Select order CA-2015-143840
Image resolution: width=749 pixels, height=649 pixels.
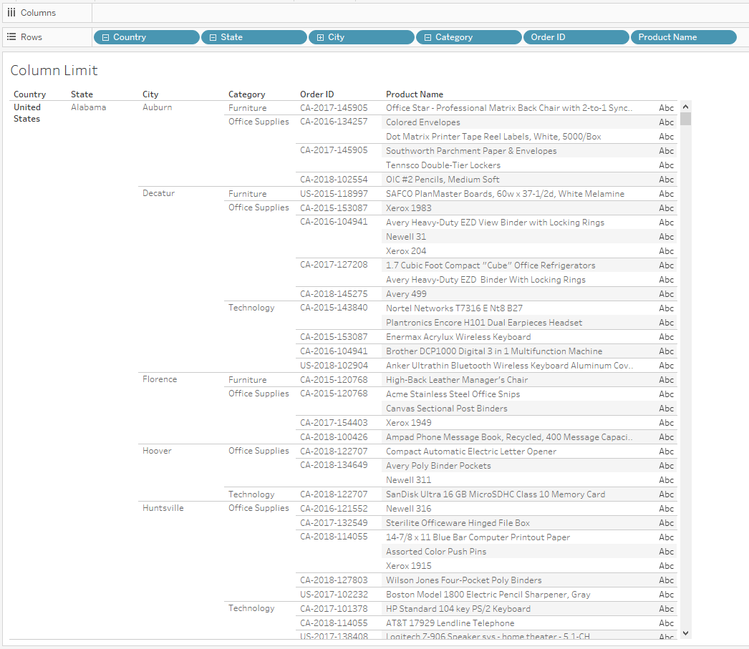coord(334,308)
